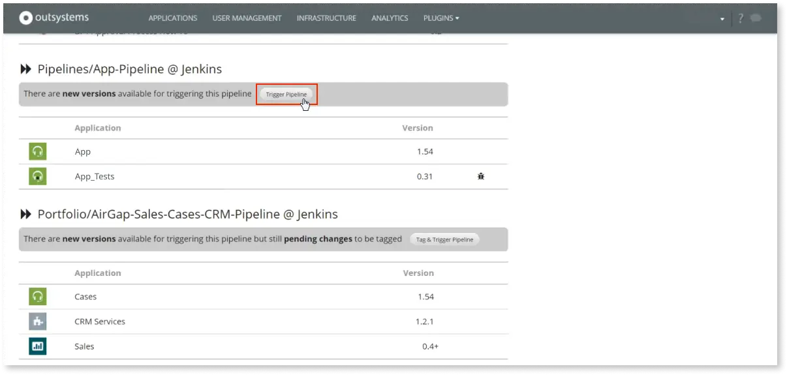
Task: Click the Cases application icon
Action: (38, 296)
